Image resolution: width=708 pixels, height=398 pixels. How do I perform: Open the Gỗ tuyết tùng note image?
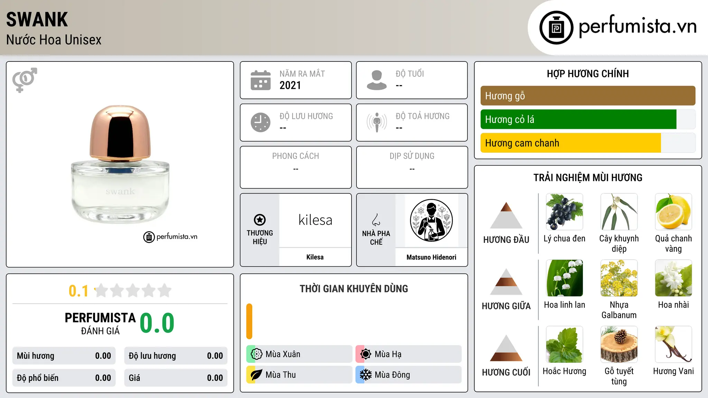(619, 344)
